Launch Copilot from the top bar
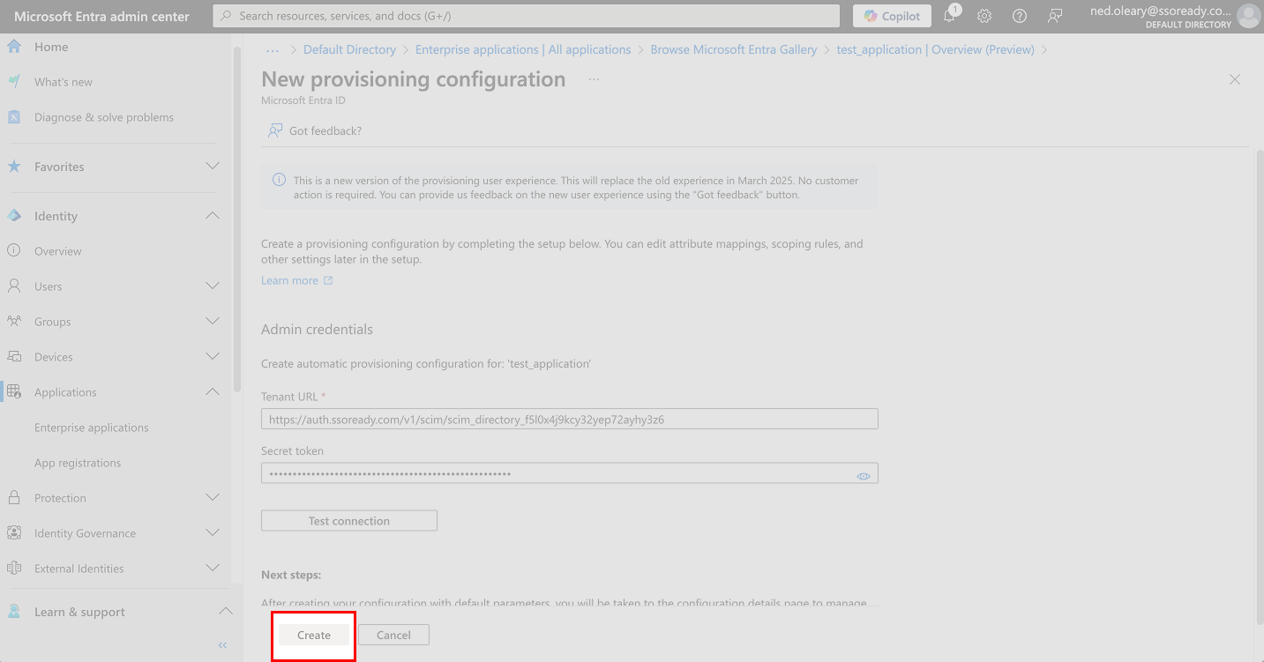Viewport: 1264px width, 662px height. [x=892, y=16]
